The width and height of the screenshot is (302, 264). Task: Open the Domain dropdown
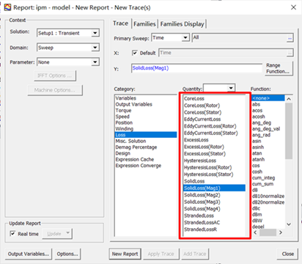tap(95, 48)
